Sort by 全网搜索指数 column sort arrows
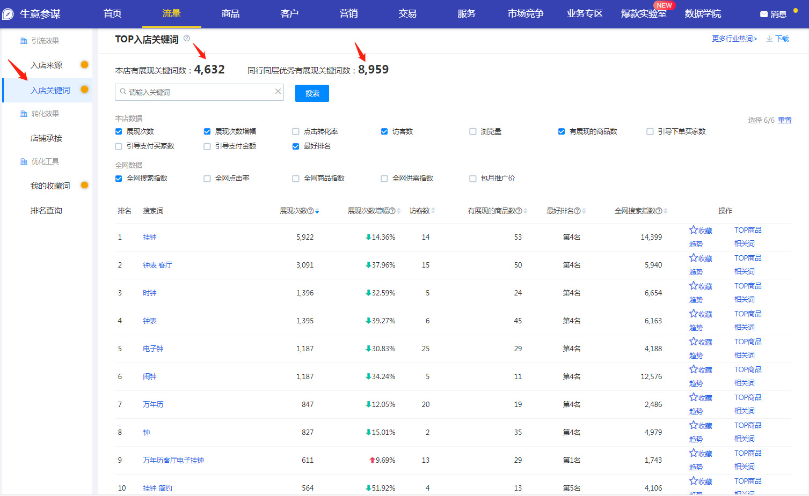 pyautogui.click(x=666, y=211)
